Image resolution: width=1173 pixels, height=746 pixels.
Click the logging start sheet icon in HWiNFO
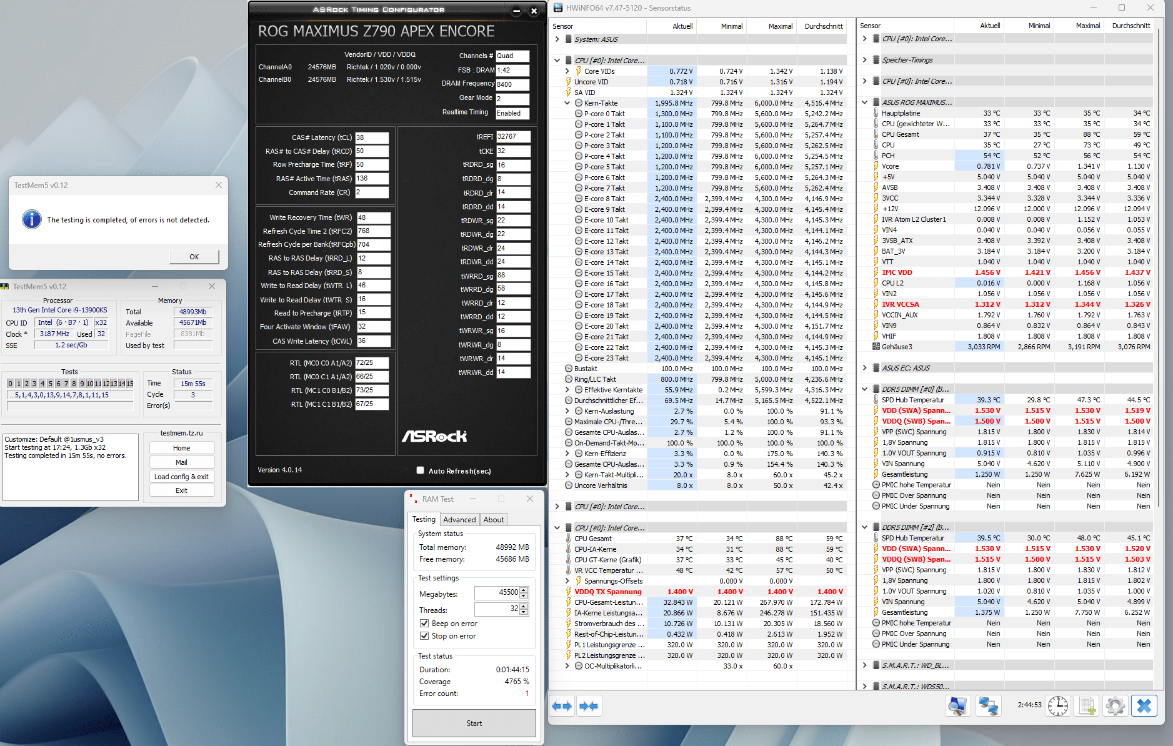click(1087, 706)
